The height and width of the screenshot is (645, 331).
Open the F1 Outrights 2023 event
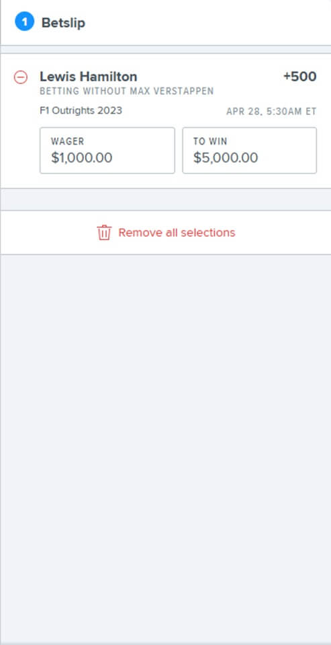[81, 111]
